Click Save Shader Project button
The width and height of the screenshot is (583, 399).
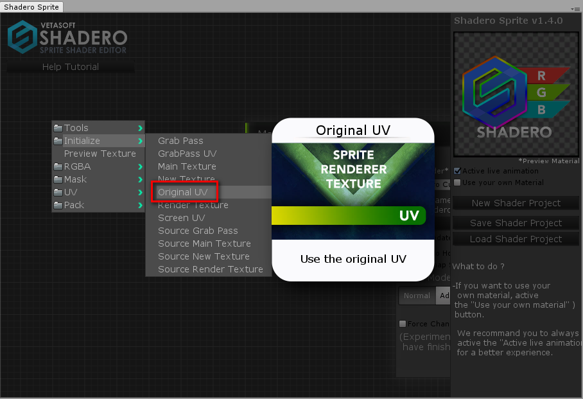click(516, 223)
